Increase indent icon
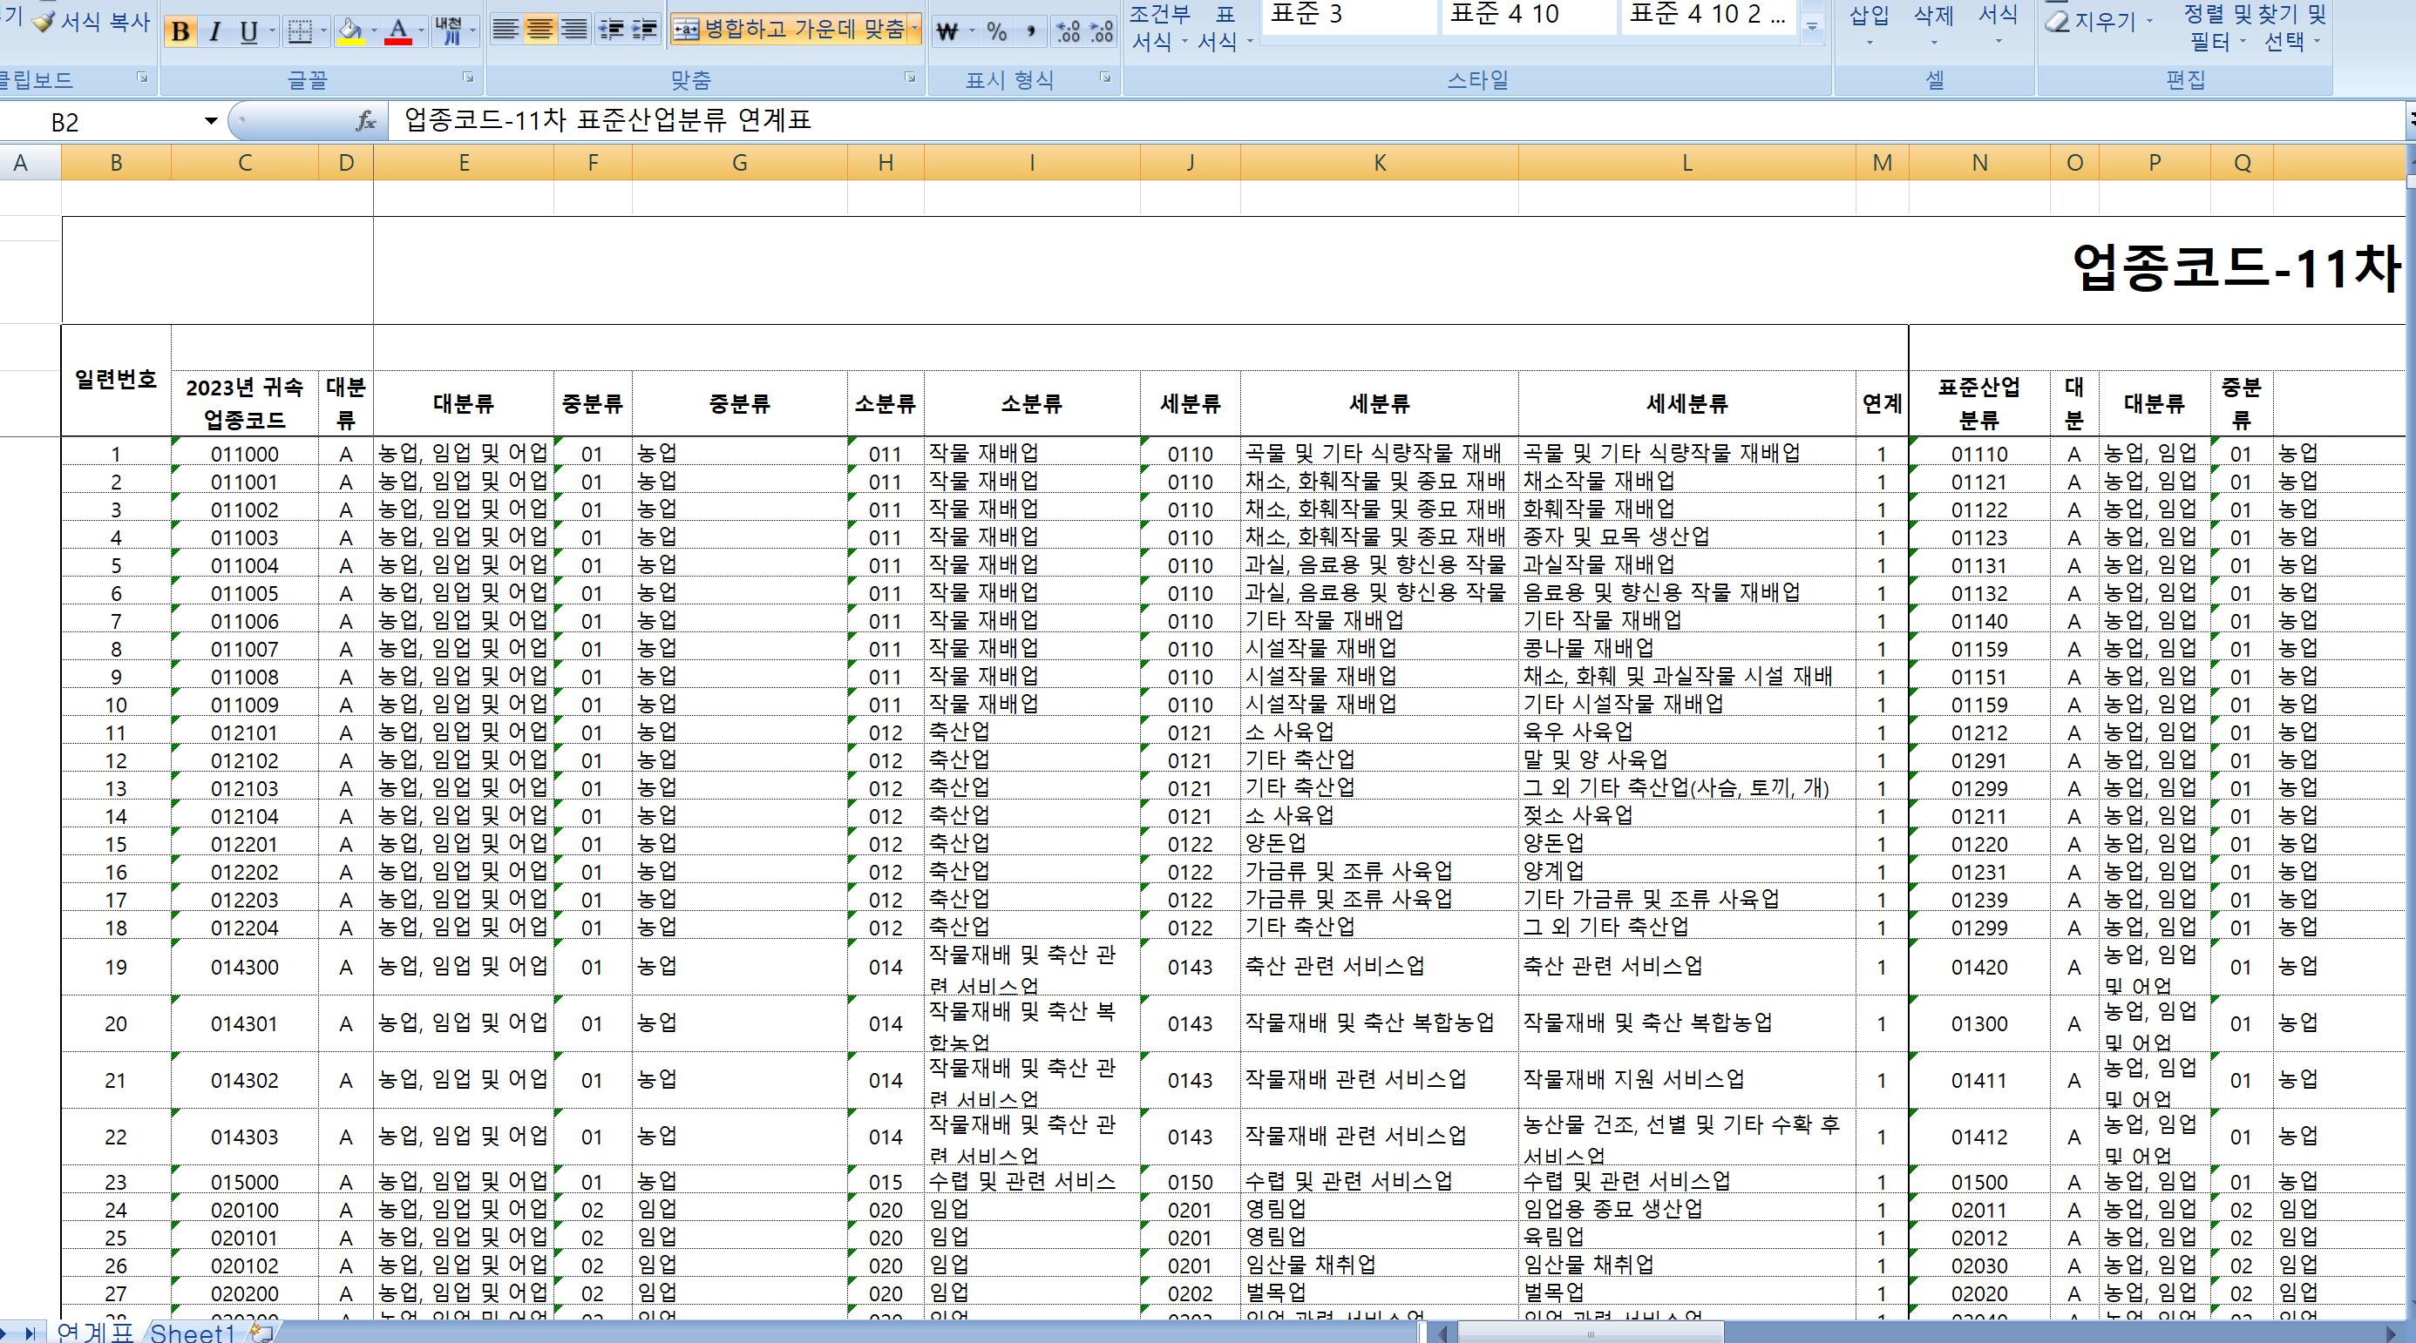The width and height of the screenshot is (2416, 1343). [645, 30]
